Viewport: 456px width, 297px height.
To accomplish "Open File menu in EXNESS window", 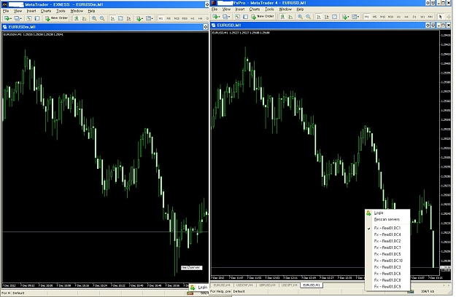I will click(6, 11).
